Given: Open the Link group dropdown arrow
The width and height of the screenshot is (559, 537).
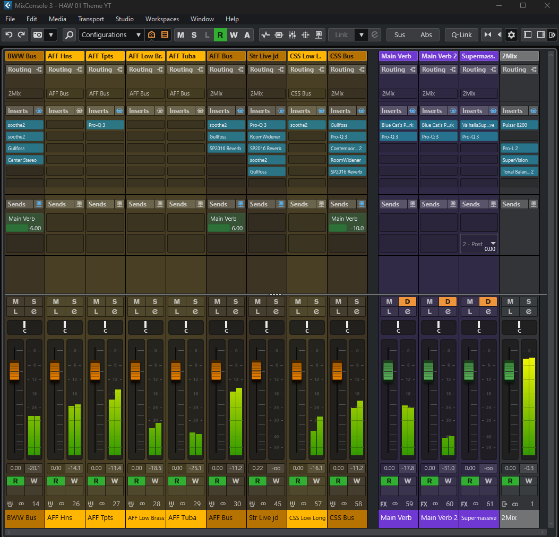Looking at the screenshot, I should tap(361, 34).
